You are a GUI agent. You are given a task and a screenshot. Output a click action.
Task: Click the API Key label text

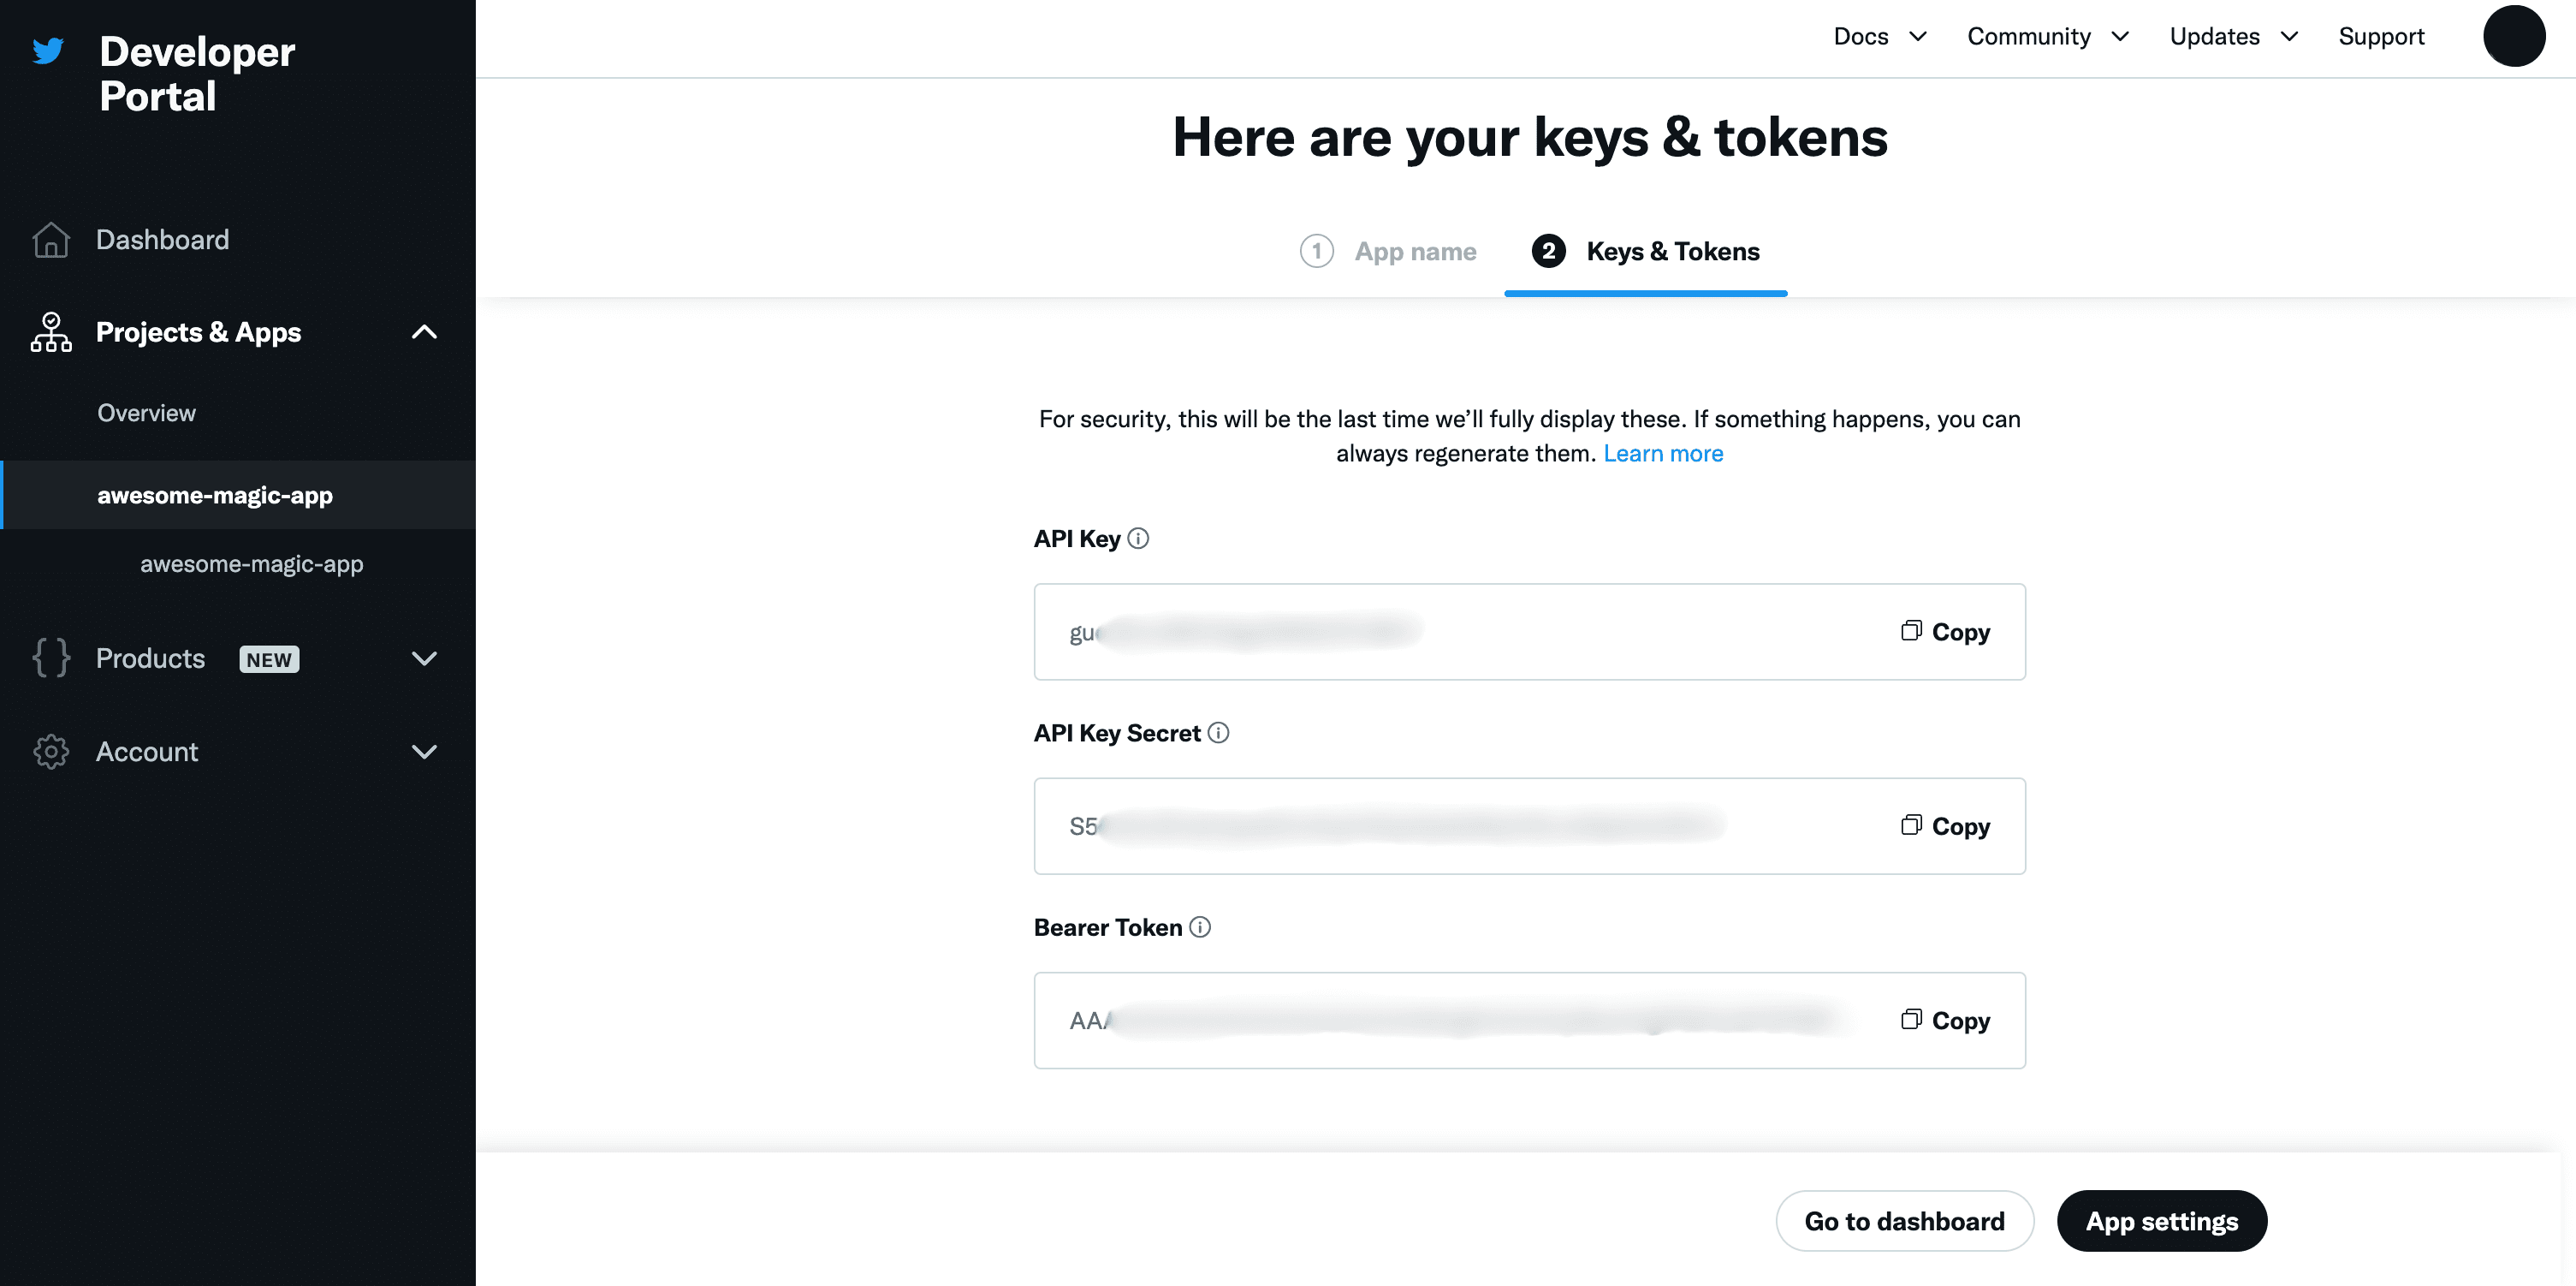tap(1077, 539)
